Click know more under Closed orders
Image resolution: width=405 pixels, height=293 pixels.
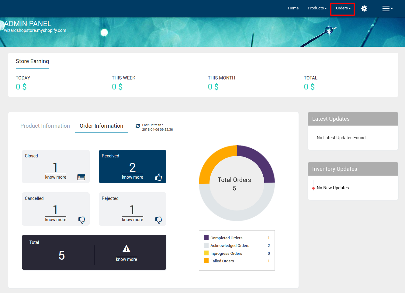[56, 177]
